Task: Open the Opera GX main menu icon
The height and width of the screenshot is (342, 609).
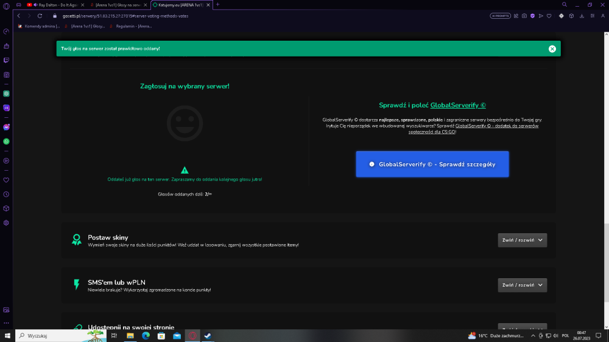Action: click(6, 6)
